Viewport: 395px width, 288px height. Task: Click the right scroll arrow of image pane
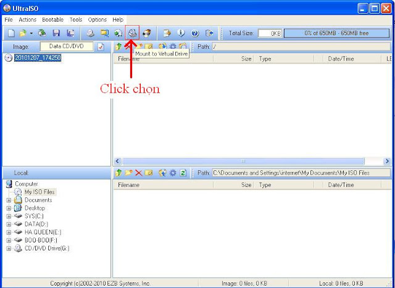(387, 161)
